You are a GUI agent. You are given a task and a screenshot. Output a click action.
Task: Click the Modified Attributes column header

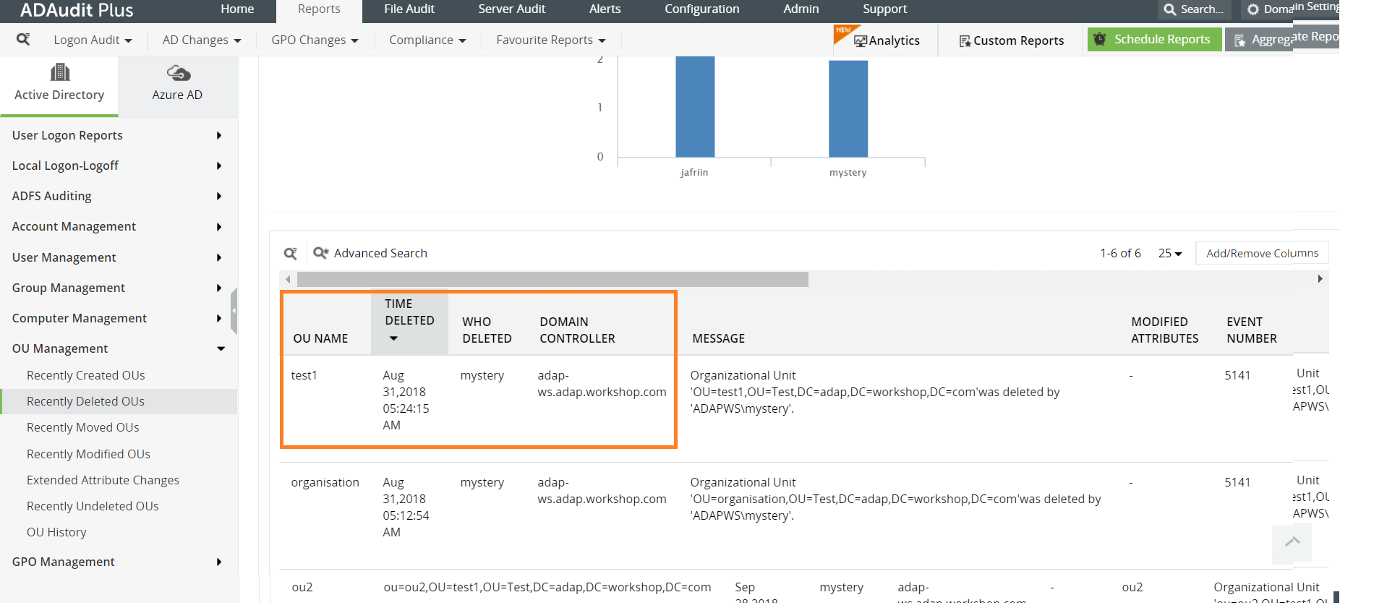pos(1164,330)
